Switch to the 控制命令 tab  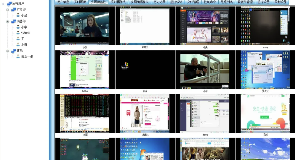click(x=210, y=2)
